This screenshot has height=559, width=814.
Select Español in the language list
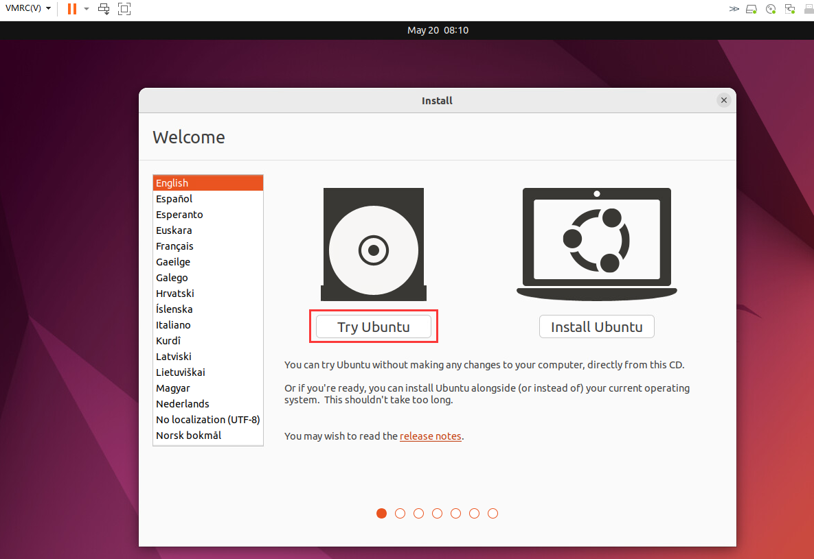208,199
